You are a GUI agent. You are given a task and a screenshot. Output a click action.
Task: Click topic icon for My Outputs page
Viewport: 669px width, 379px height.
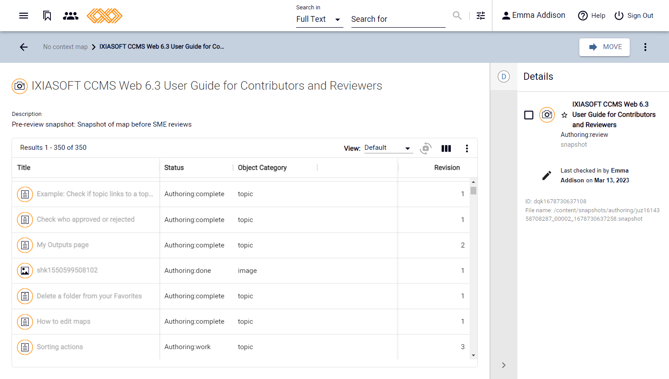coord(25,245)
